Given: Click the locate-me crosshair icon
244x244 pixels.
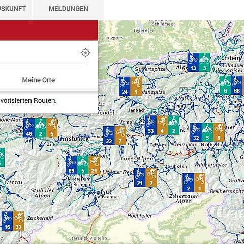Looking at the screenshot, I should coord(85,53).
